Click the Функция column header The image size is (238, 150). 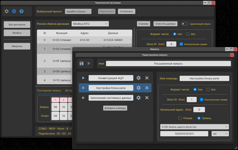tap(62, 33)
